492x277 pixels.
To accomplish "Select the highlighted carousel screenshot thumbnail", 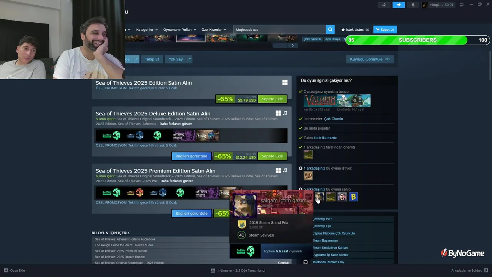I will (191, 38).
